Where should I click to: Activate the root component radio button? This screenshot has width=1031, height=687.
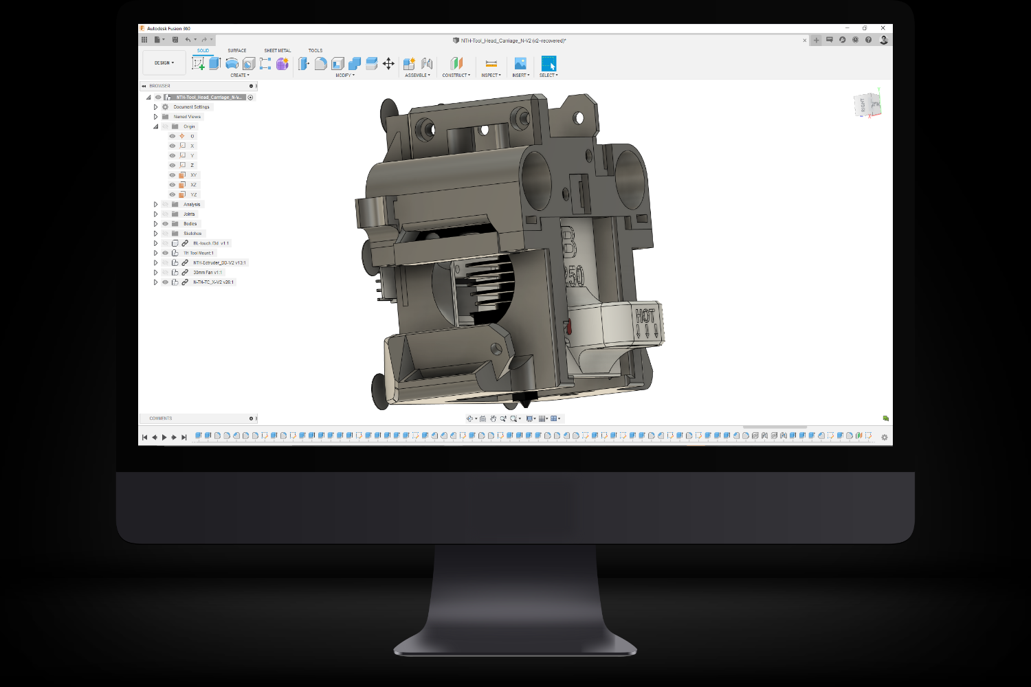(251, 98)
